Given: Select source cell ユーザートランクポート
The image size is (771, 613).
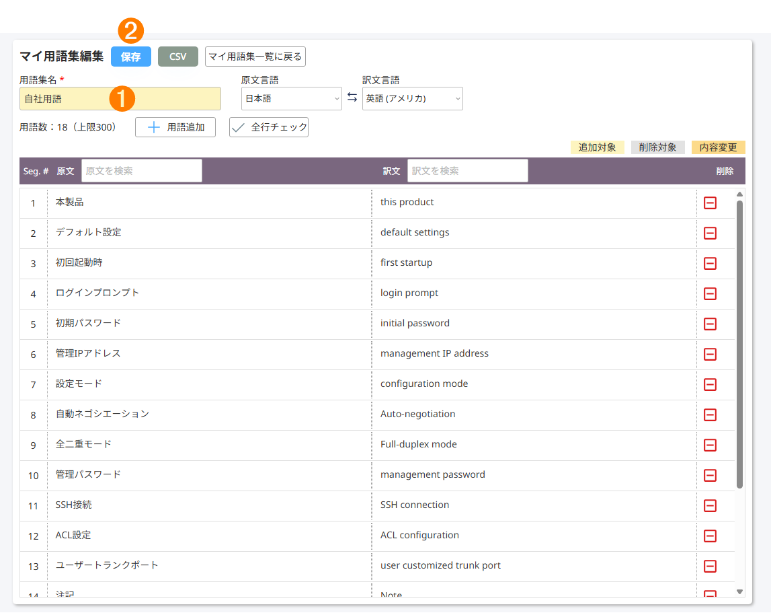Looking at the screenshot, I should (x=210, y=566).
